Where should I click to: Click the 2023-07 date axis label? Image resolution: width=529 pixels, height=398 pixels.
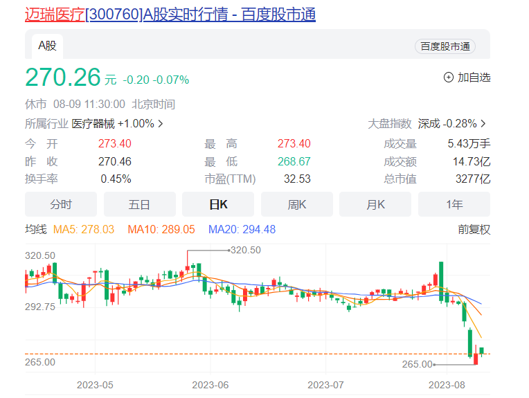tap(326, 385)
